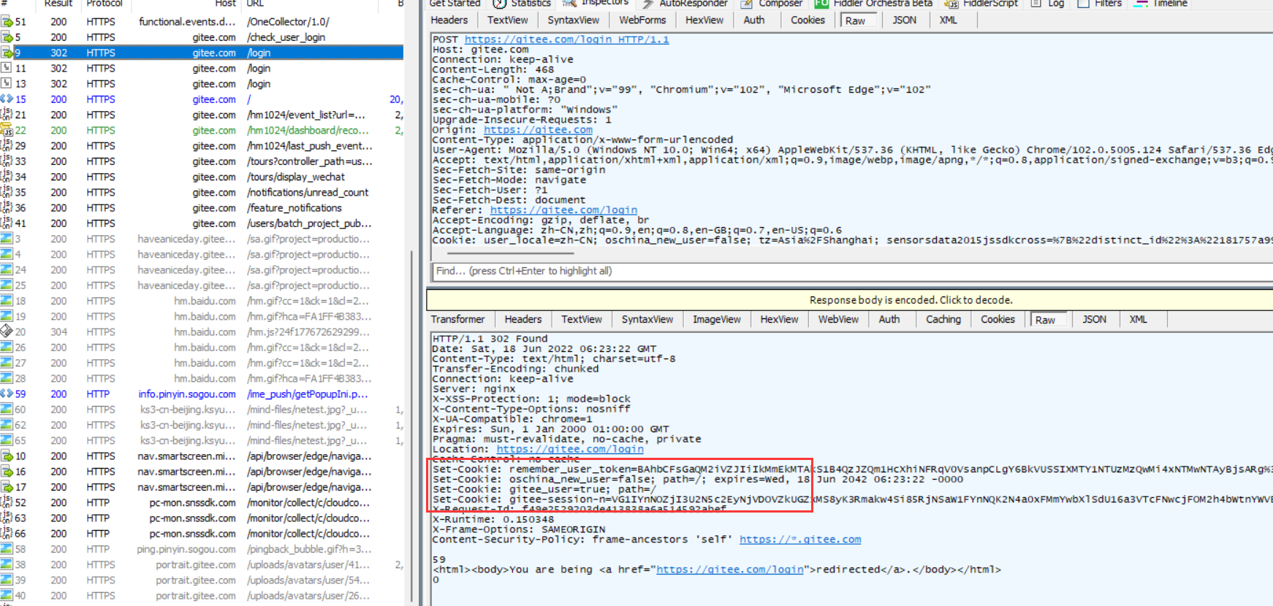This screenshot has width=1273, height=606.
Task: Click the script icon of session 22
Action: 7,130
